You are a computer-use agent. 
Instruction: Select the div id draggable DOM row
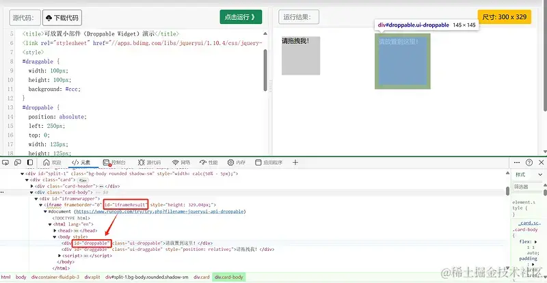point(168,250)
